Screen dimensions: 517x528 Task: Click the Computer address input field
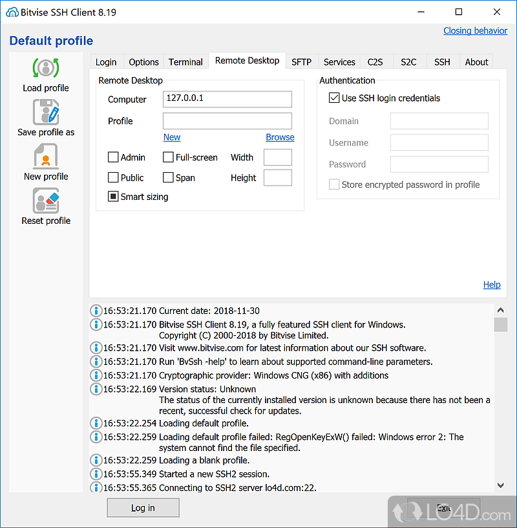point(227,99)
